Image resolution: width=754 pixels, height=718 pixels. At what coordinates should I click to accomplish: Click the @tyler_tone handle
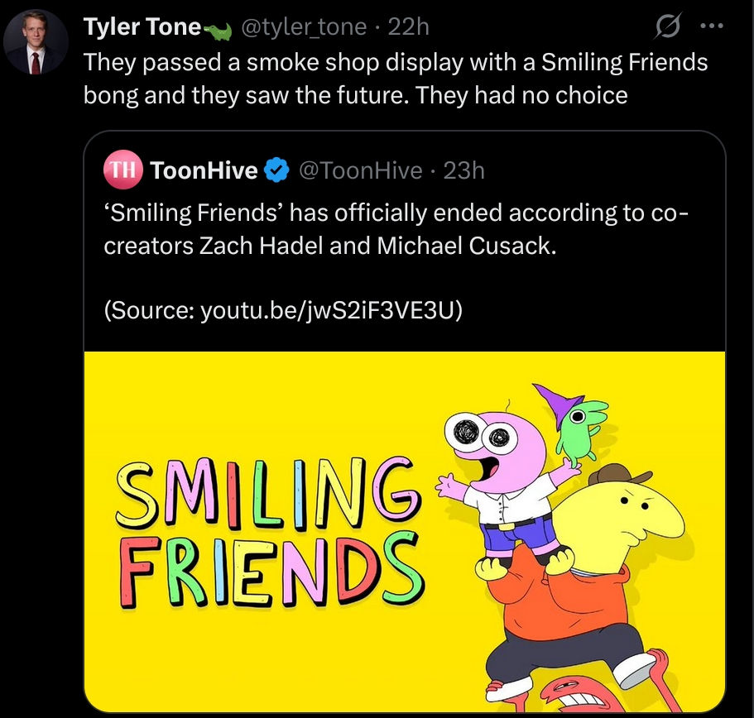[x=303, y=27]
